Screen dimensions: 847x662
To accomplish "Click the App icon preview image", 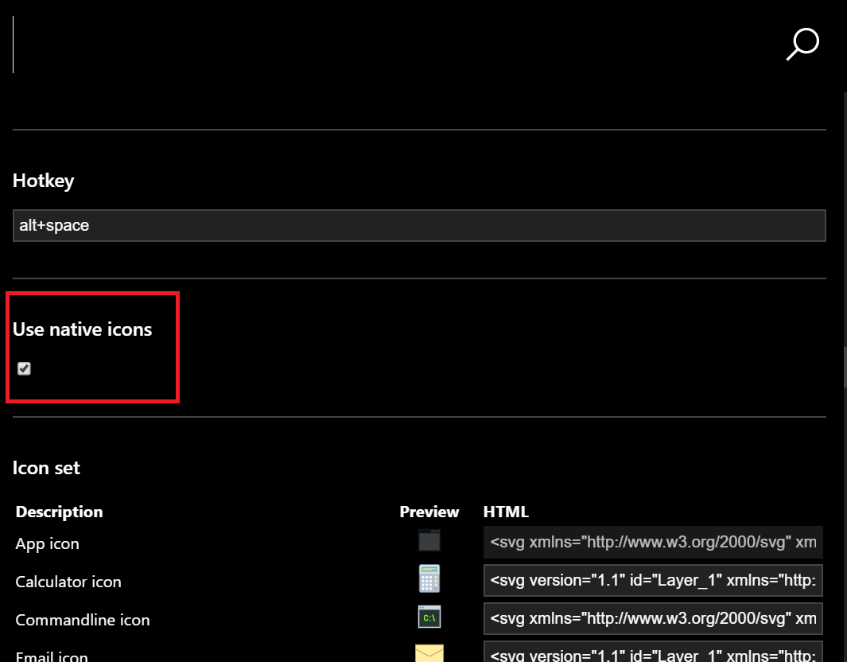I will coord(429,540).
